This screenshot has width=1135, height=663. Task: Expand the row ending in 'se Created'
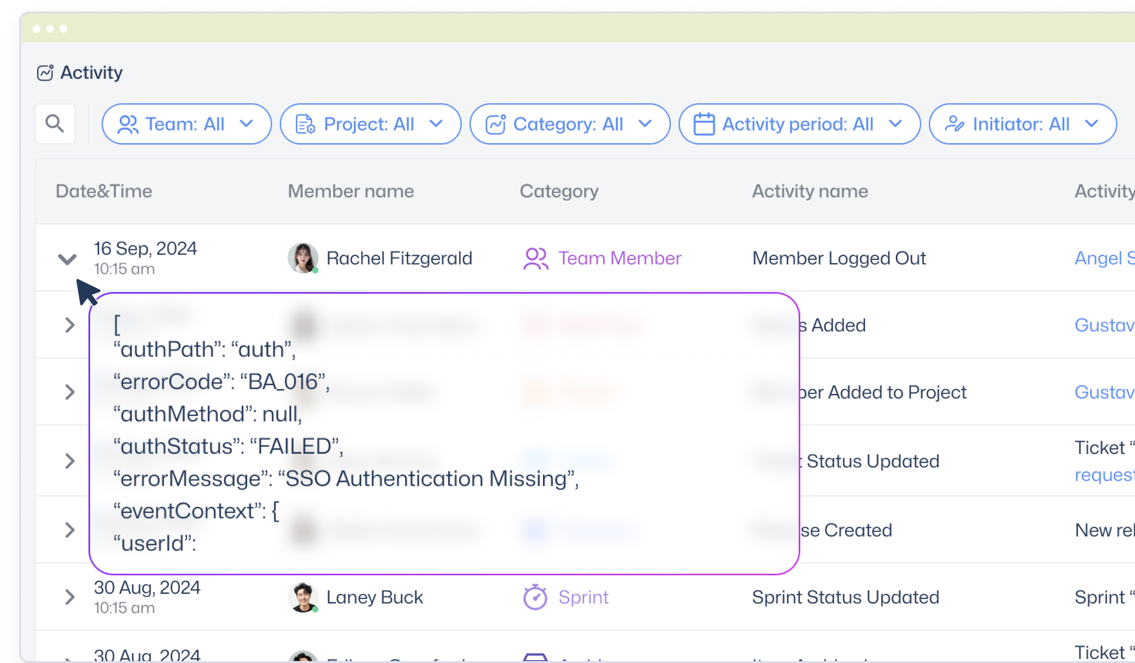coord(70,530)
